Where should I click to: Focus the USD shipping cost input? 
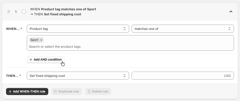[x=183, y=76]
